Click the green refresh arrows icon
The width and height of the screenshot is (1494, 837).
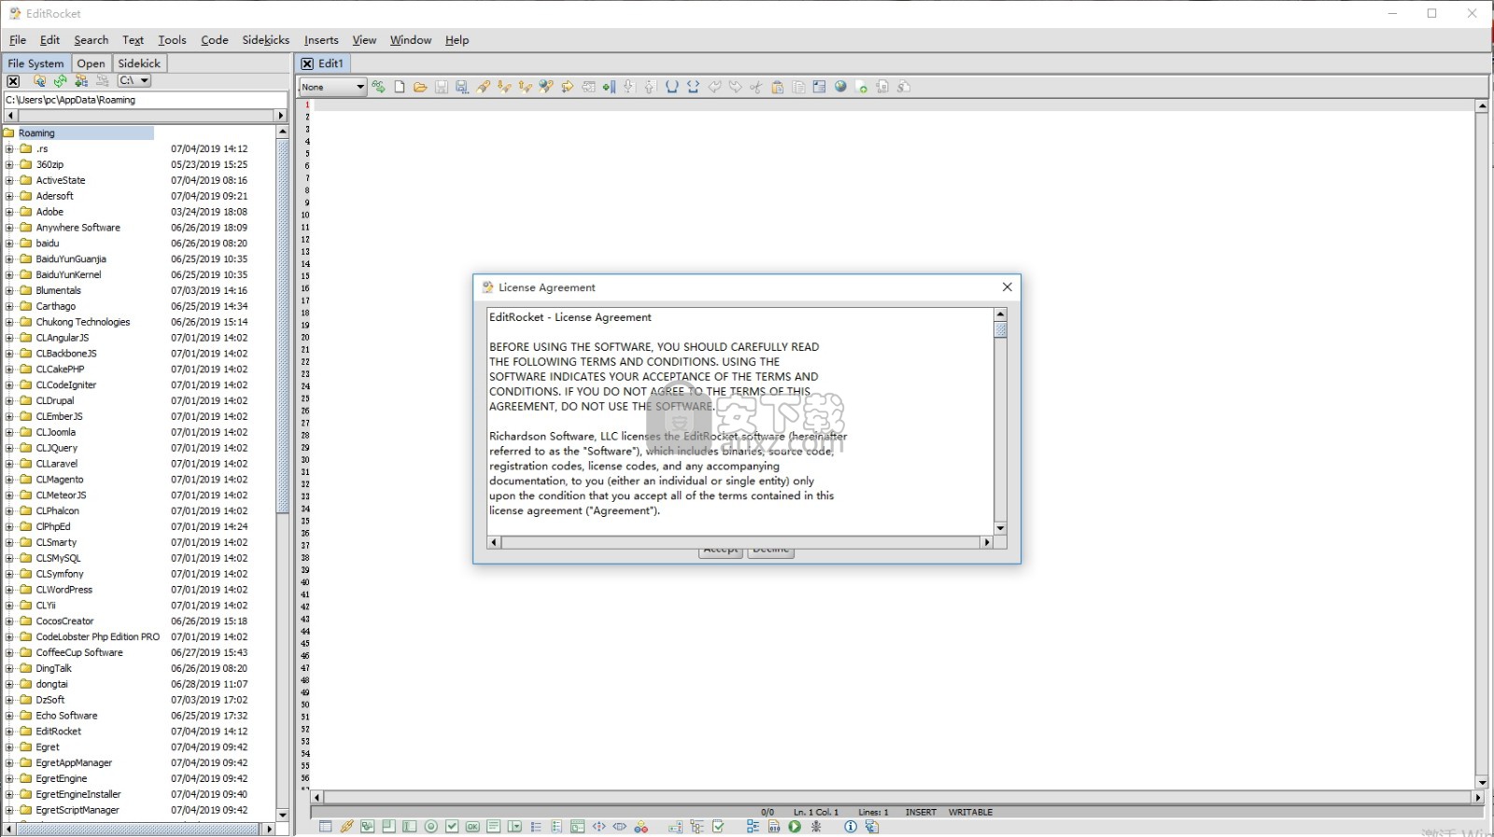click(x=60, y=81)
